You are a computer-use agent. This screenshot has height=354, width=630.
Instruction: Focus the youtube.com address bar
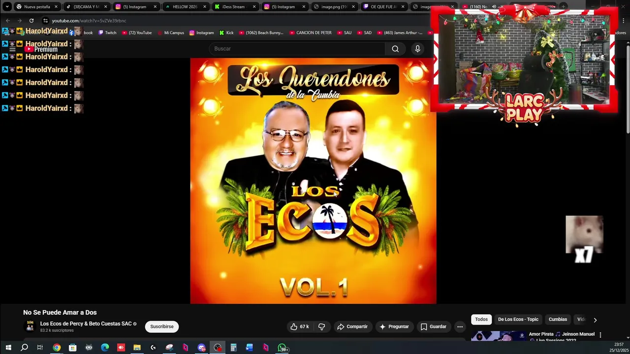236,21
